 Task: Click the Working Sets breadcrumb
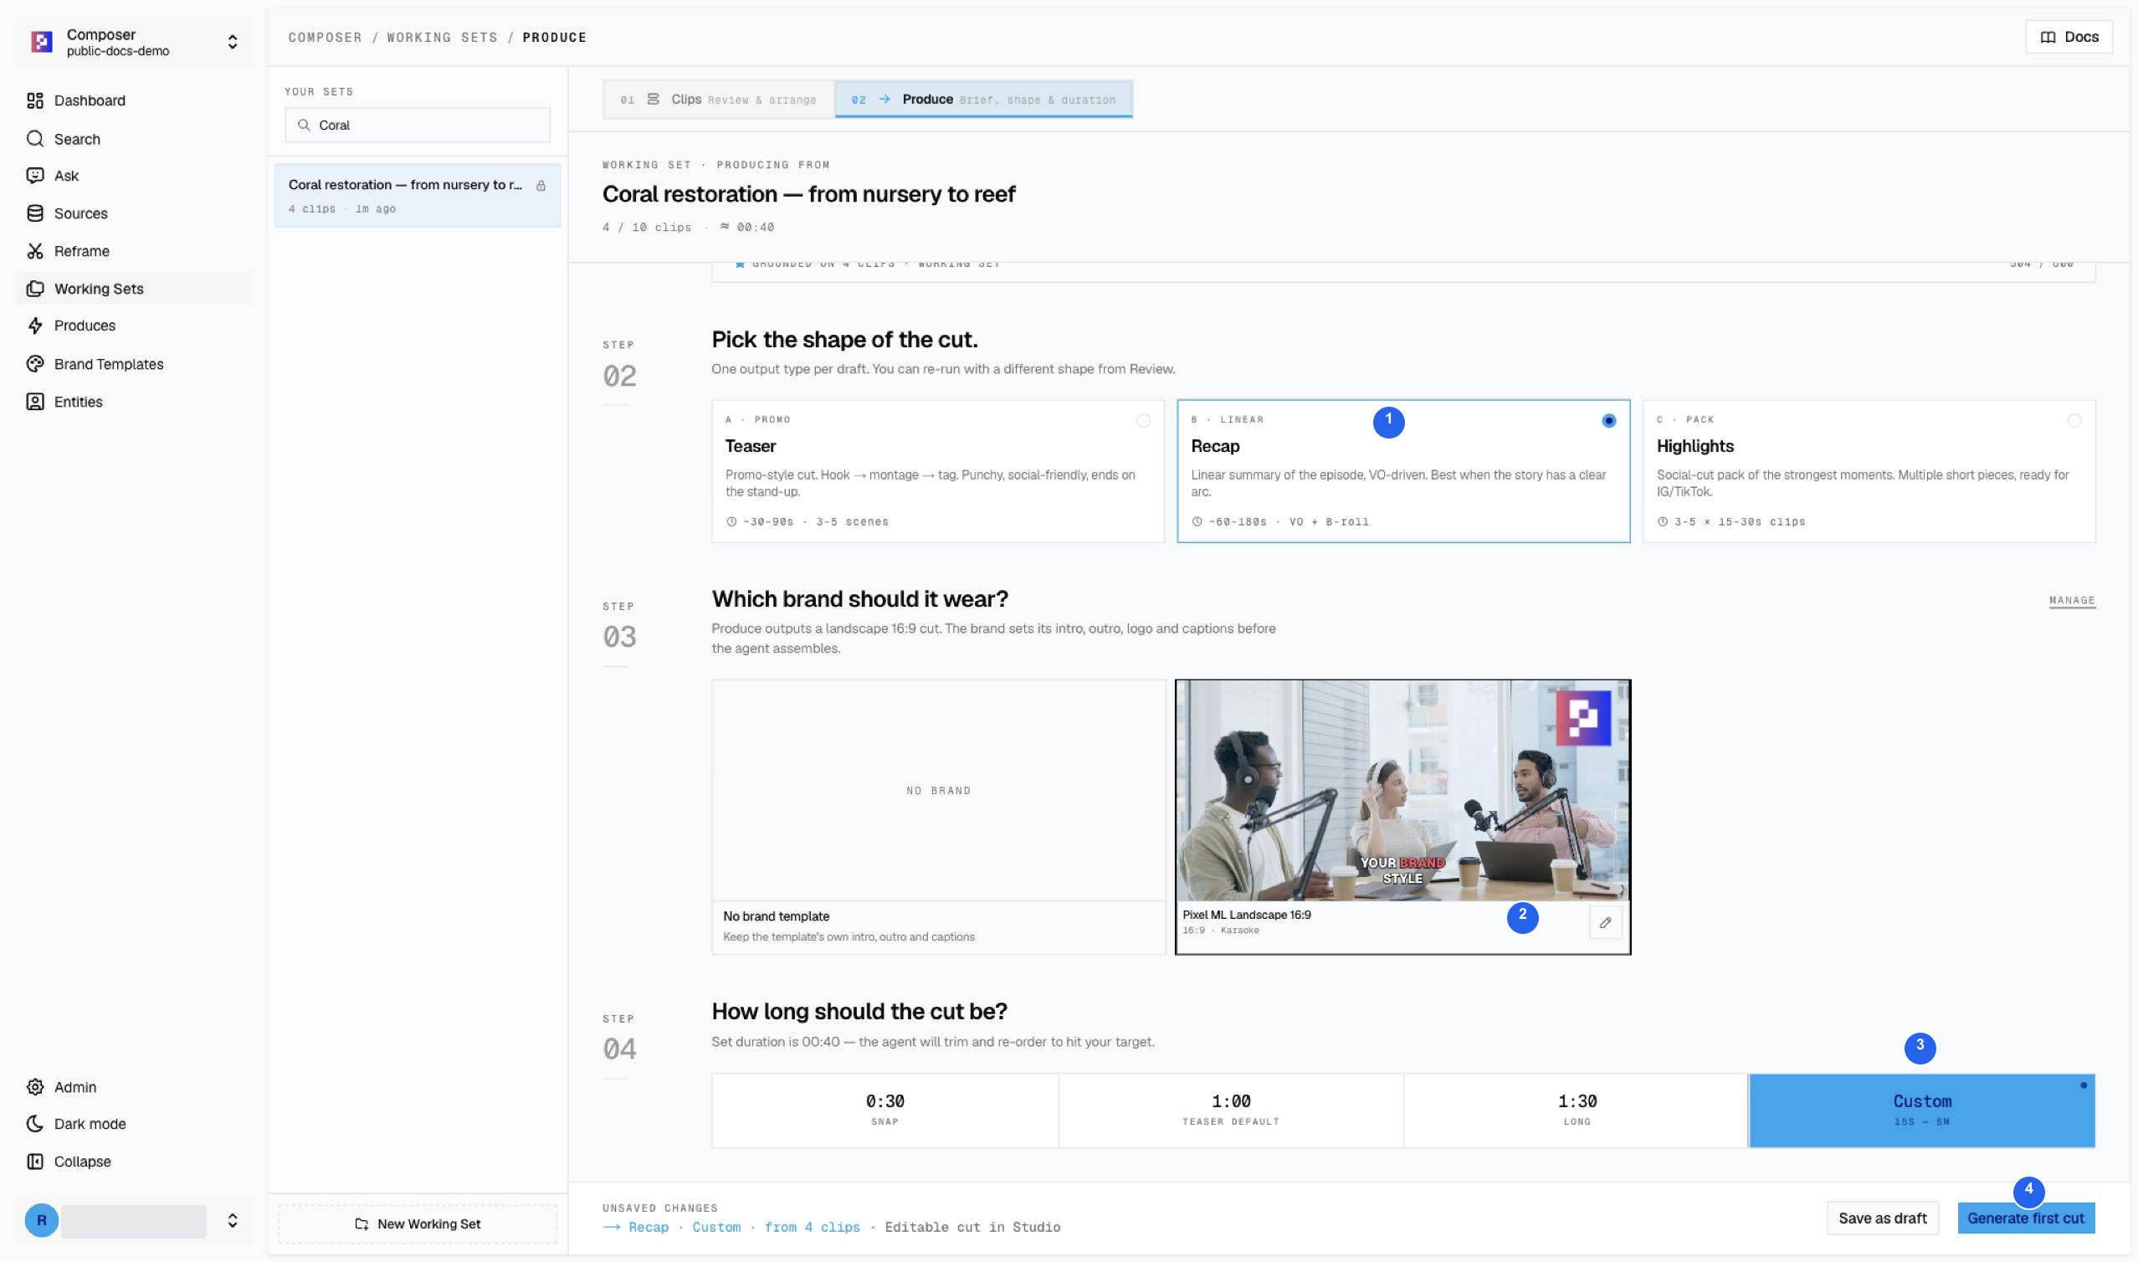coord(442,38)
